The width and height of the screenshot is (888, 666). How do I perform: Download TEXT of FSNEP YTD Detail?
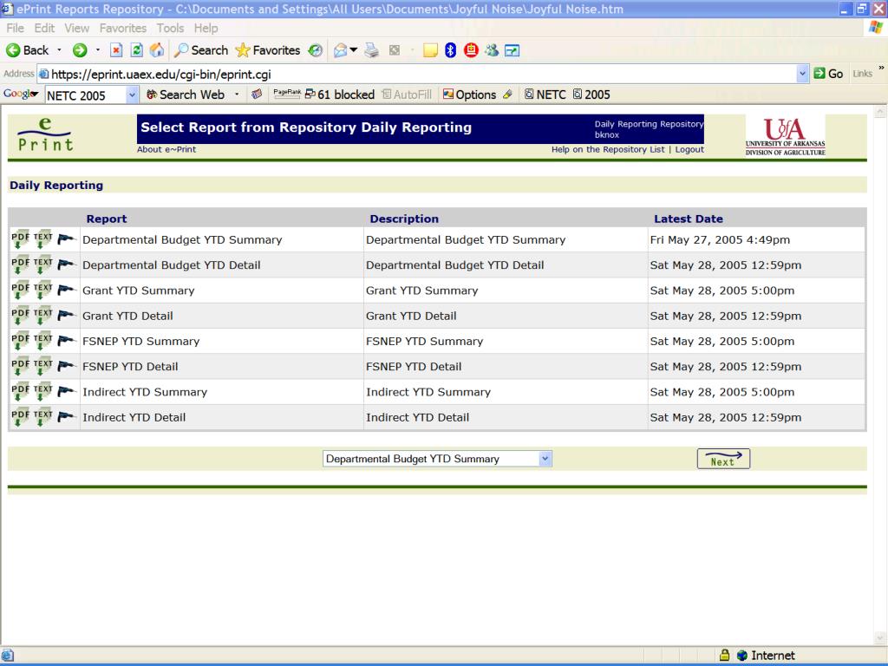43,367
